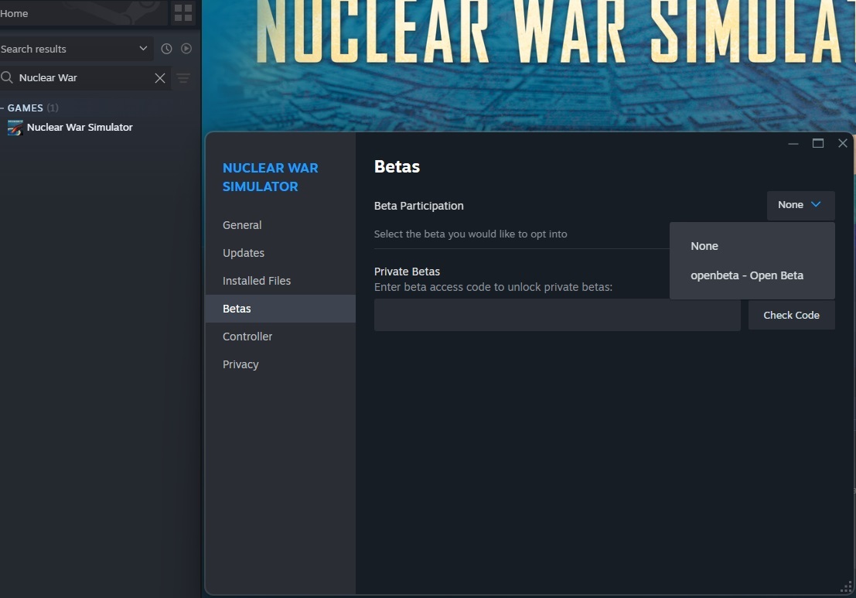This screenshot has width=856, height=598.
Task: Click the beta access code input field
Action: pyautogui.click(x=557, y=315)
